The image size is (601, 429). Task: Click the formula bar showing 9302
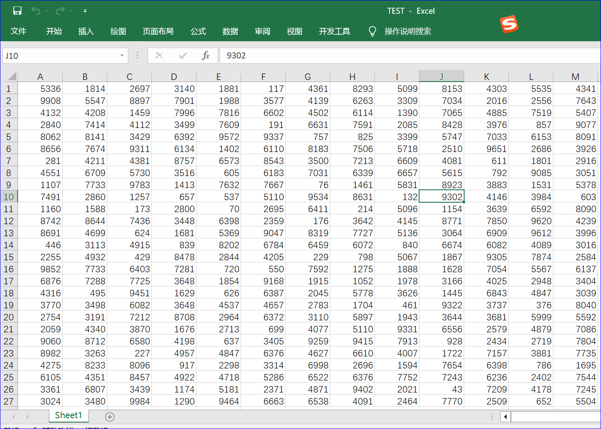click(410, 55)
